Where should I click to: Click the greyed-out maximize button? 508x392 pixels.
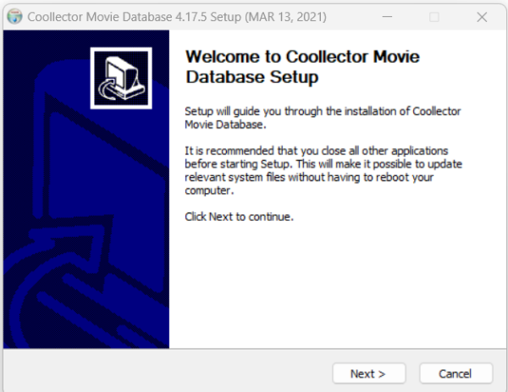click(x=434, y=17)
